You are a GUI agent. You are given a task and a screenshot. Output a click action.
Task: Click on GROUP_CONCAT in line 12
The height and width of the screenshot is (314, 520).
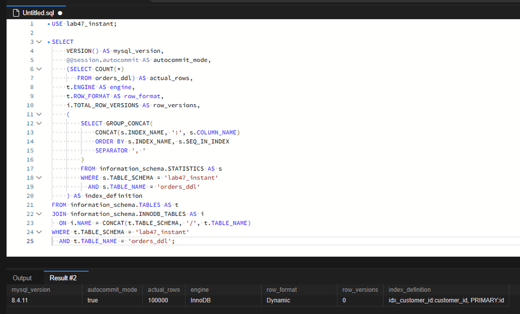point(127,123)
